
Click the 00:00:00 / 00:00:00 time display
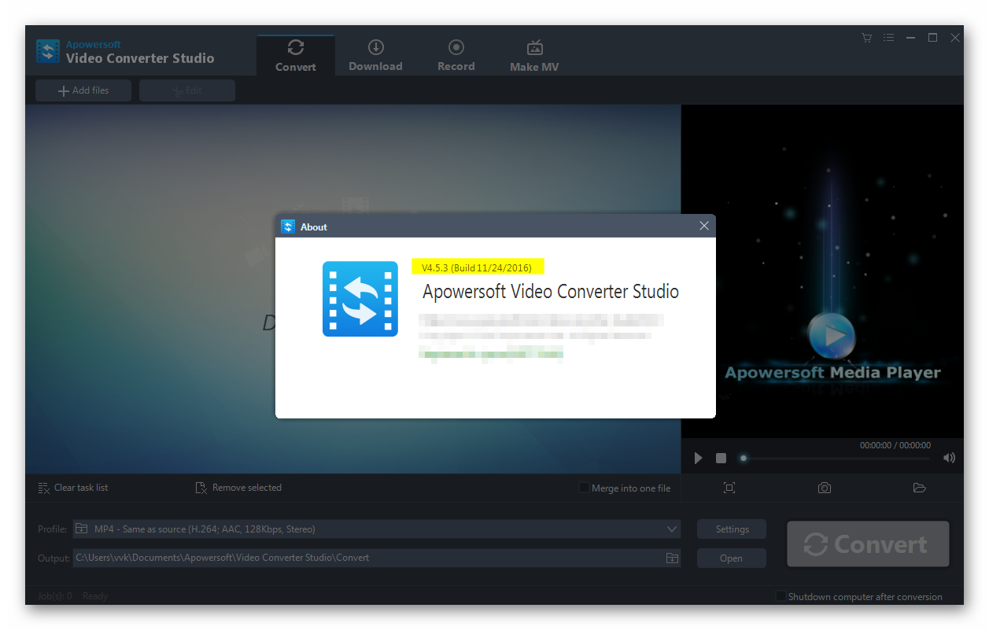[x=895, y=445]
